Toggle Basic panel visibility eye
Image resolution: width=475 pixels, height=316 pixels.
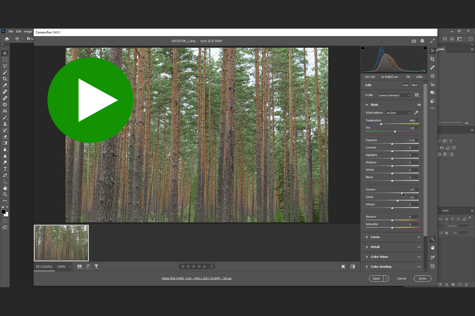click(x=419, y=105)
